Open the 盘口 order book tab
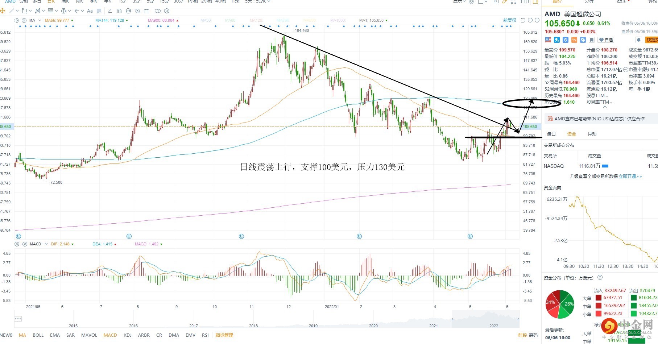 (551, 134)
